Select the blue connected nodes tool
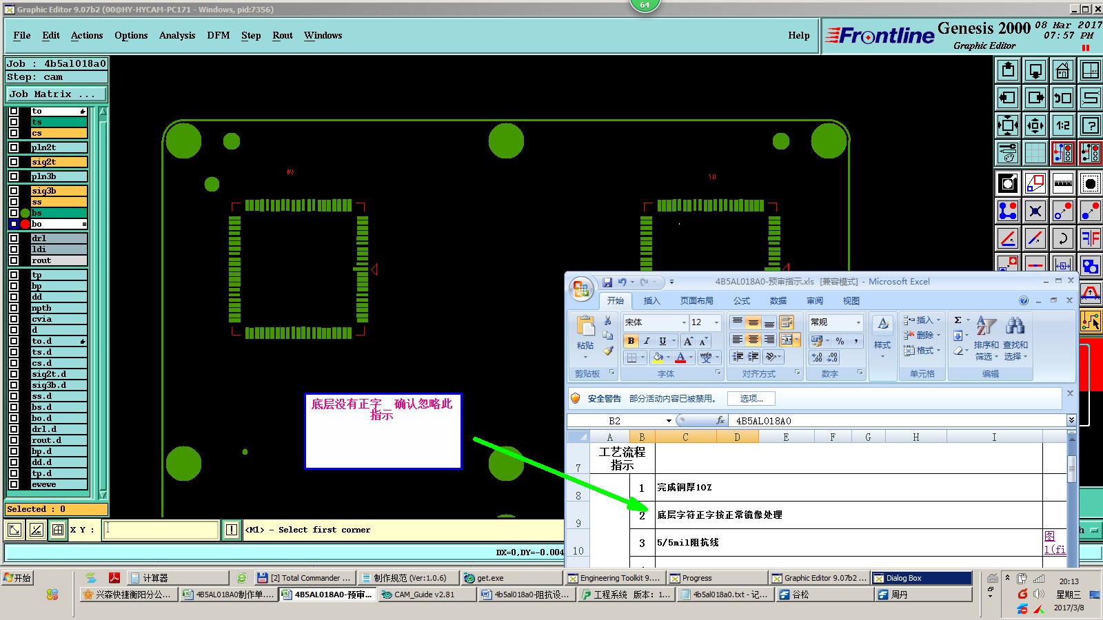The height and width of the screenshot is (620, 1103). (x=1008, y=211)
